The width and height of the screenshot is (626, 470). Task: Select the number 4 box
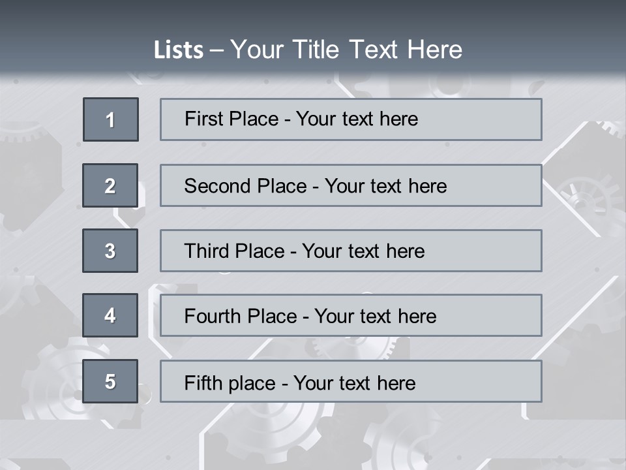(x=110, y=315)
